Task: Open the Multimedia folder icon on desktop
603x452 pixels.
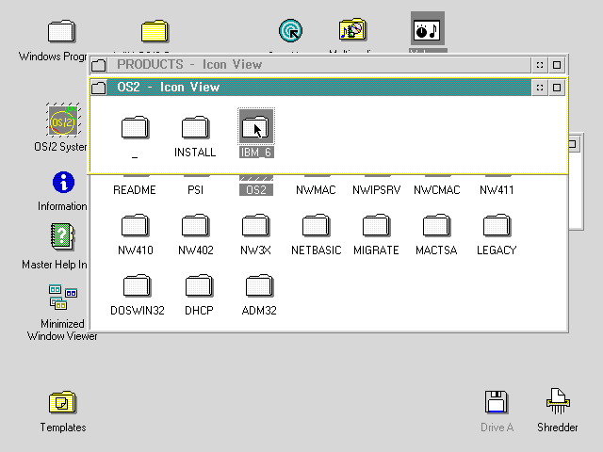Action: (352, 29)
